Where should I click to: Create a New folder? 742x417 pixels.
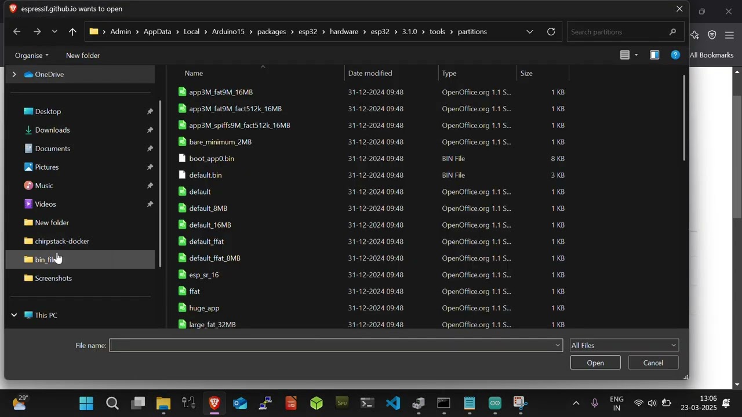pyautogui.click(x=83, y=56)
